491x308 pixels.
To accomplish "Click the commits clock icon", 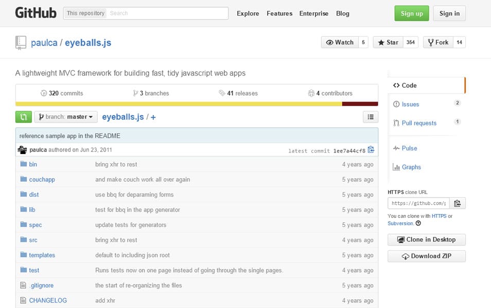I will (44, 93).
